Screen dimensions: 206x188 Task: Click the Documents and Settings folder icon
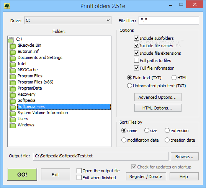(x=13, y=58)
